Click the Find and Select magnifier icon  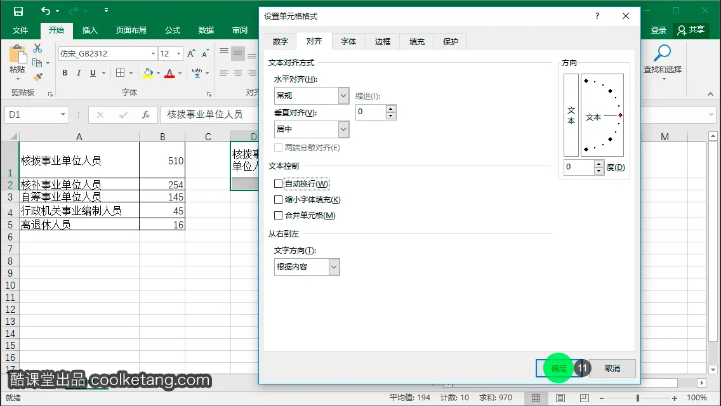pyautogui.click(x=662, y=53)
